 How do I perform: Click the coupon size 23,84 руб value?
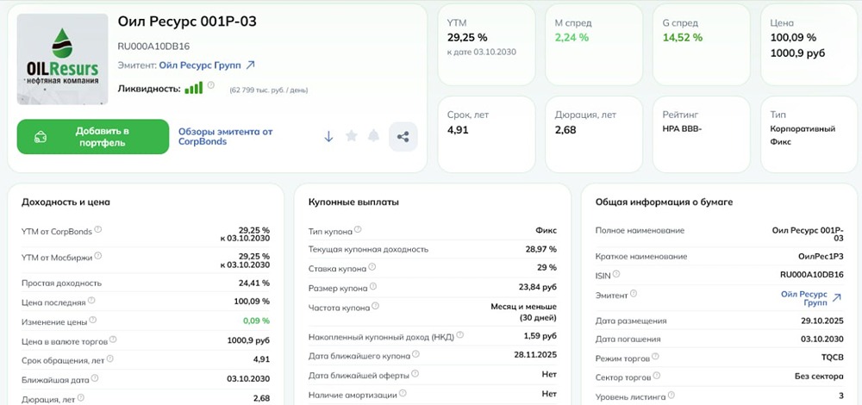click(536, 287)
